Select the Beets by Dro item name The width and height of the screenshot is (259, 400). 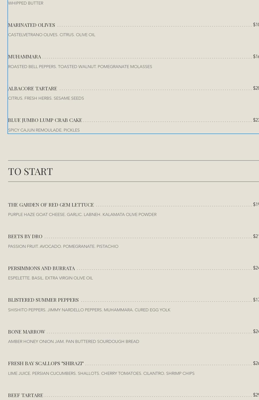click(x=25, y=237)
